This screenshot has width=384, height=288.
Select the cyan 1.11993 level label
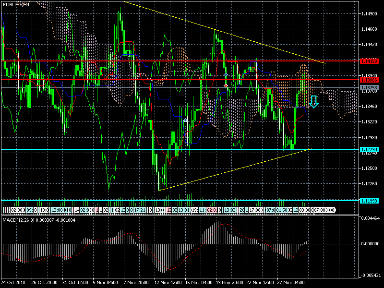pos(370,201)
